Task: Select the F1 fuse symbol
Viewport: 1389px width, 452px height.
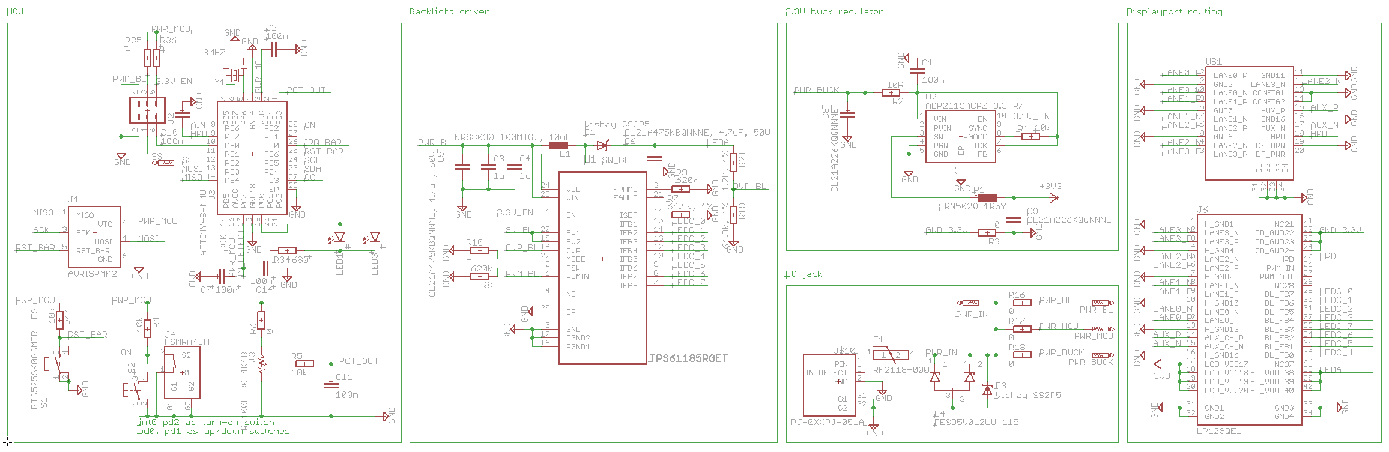Action: click(x=891, y=355)
